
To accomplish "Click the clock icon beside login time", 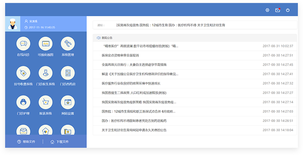I will pos(26,28).
